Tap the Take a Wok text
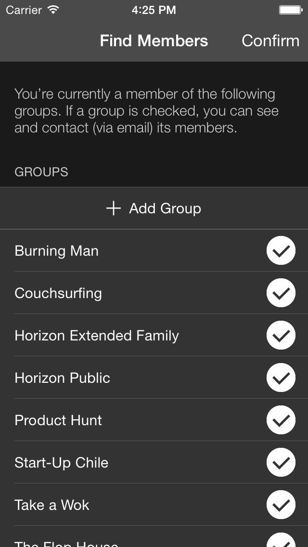The width and height of the screenshot is (308, 547). click(x=52, y=505)
